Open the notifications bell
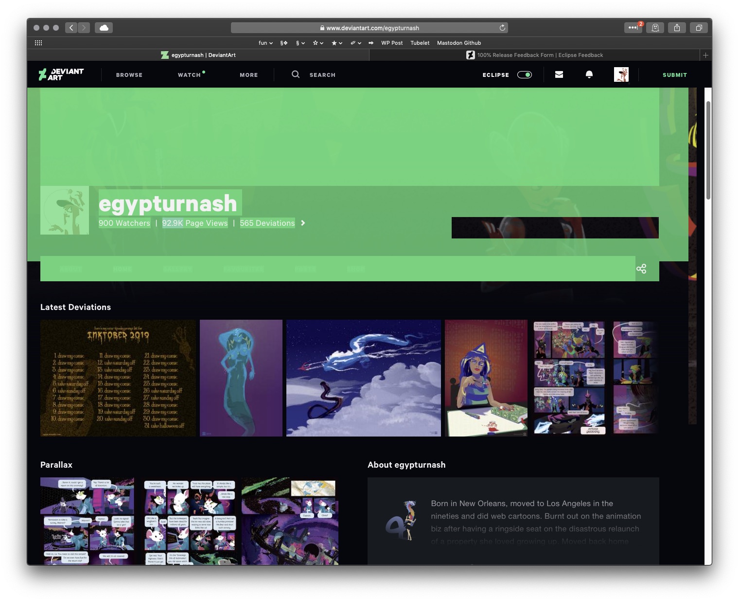Image resolution: width=739 pixels, height=601 pixels. pyautogui.click(x=589, y=74)
